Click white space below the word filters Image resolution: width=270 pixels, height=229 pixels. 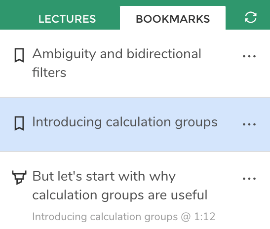[x=49, y=88]
